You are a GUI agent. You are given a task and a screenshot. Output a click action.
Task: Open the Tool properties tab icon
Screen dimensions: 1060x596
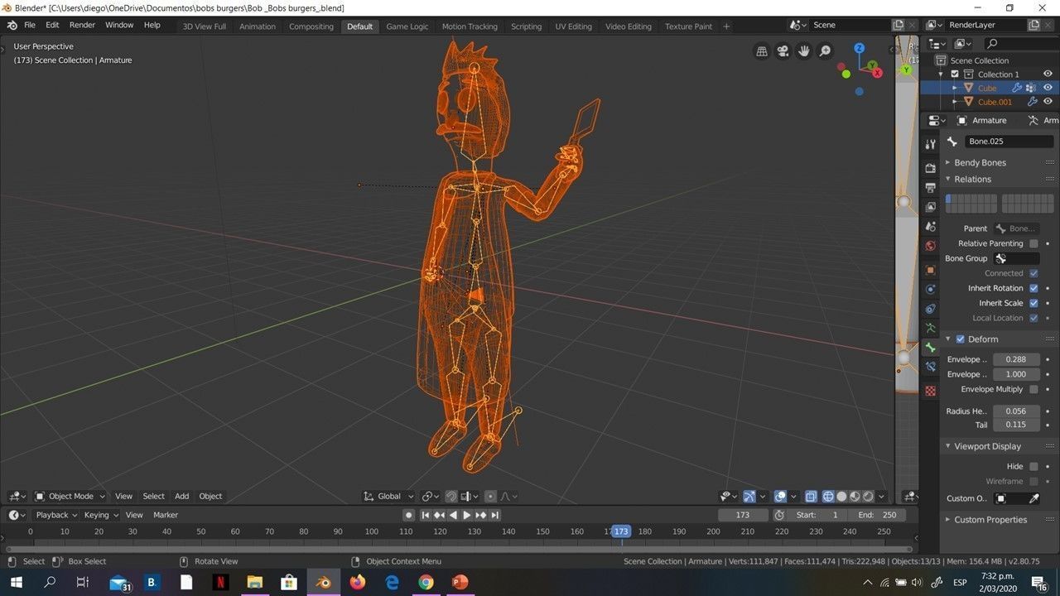pos(931,145)
